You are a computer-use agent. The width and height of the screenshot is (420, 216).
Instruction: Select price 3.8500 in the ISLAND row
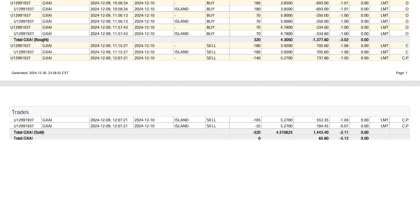(287, 9)
